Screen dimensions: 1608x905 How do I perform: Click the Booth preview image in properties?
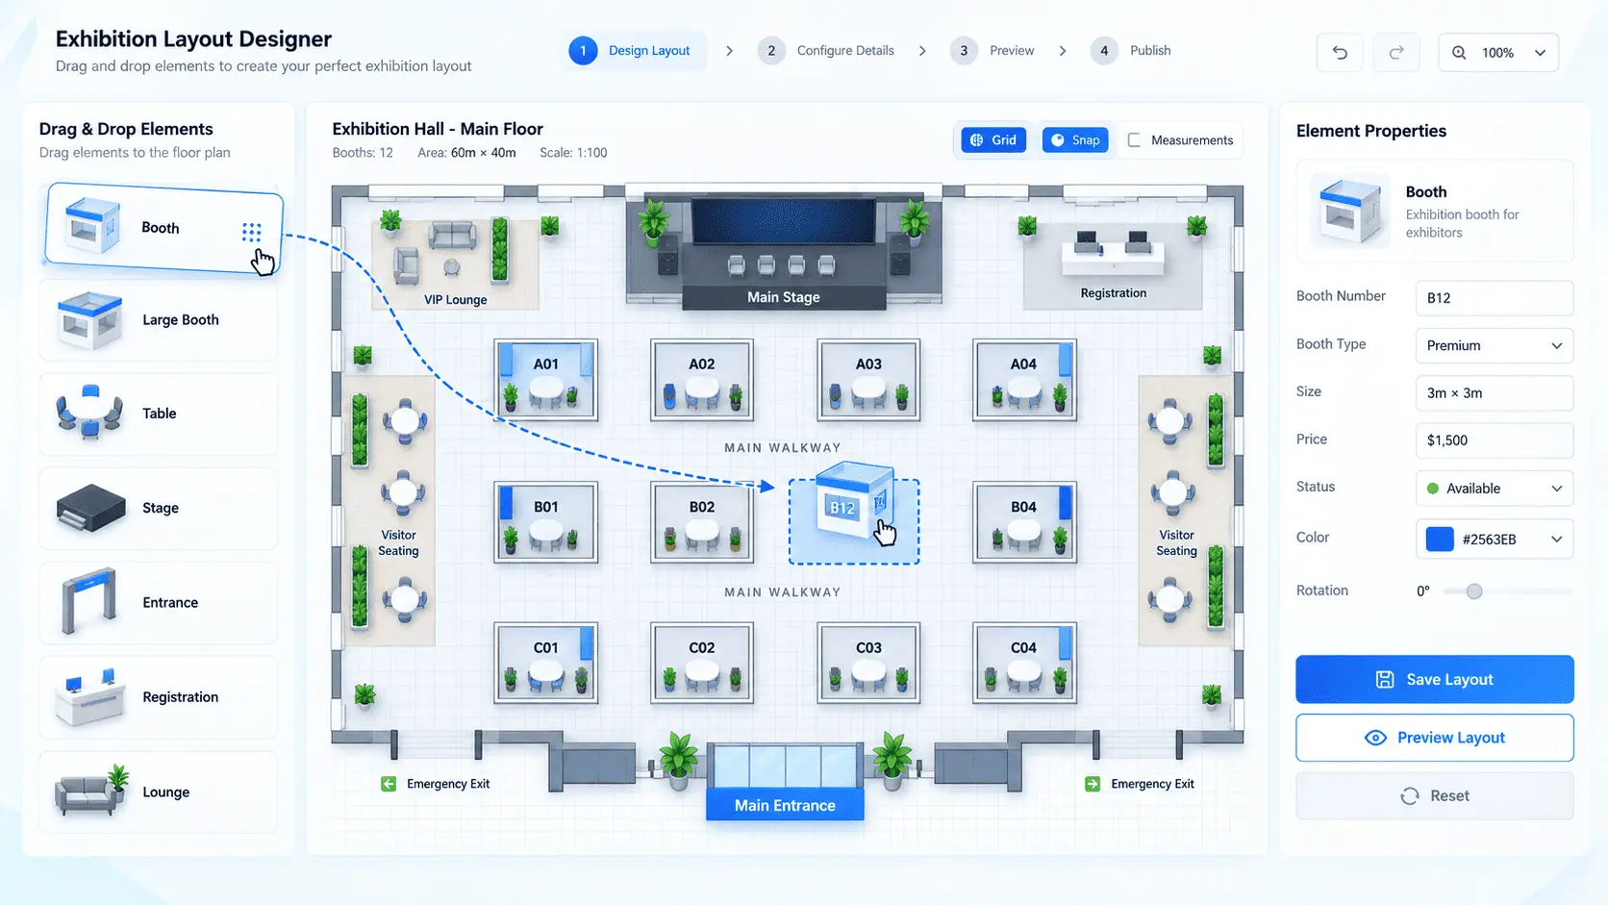pos(1350,211)
